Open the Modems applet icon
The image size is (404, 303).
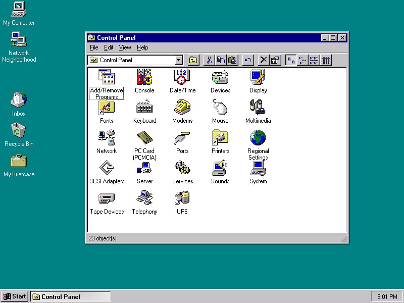[182, 108]
